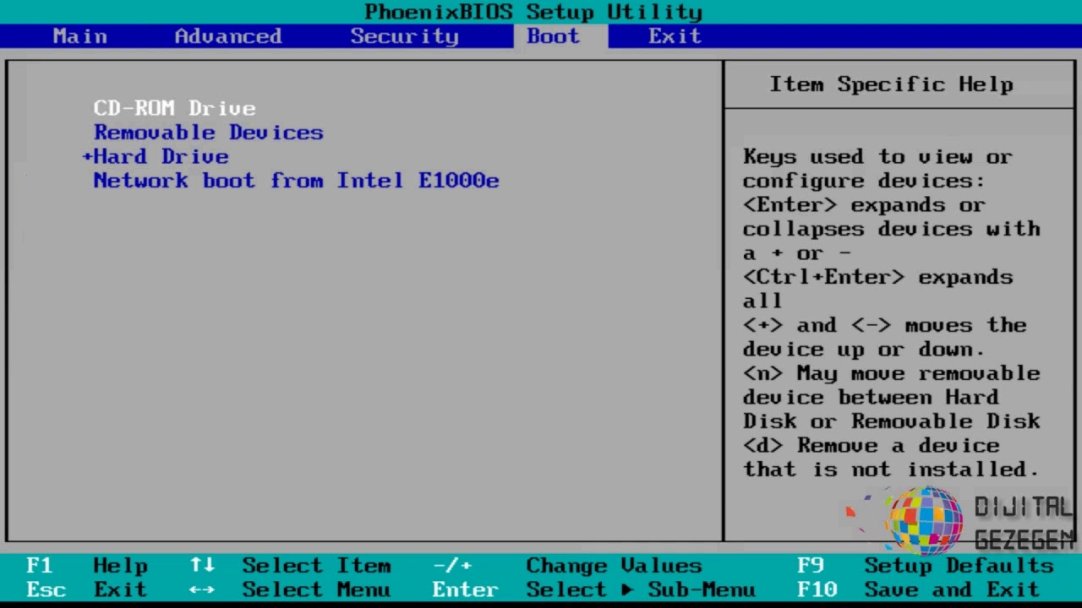Image resolution: width=1082 pixels, height=608 pixels.
Task: Expand the Hard Drive plus sign
Action: coord(86,156)
